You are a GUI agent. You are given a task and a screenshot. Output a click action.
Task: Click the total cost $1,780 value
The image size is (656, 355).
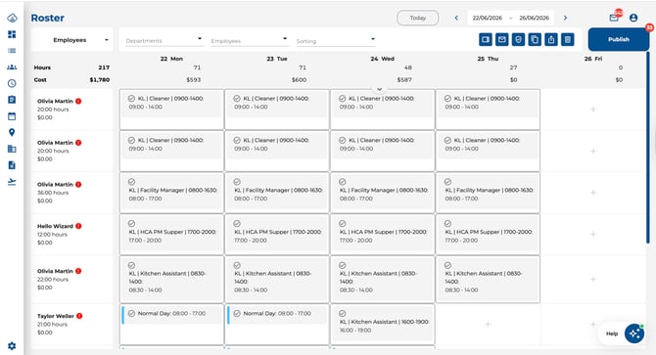tap(100, 79)
